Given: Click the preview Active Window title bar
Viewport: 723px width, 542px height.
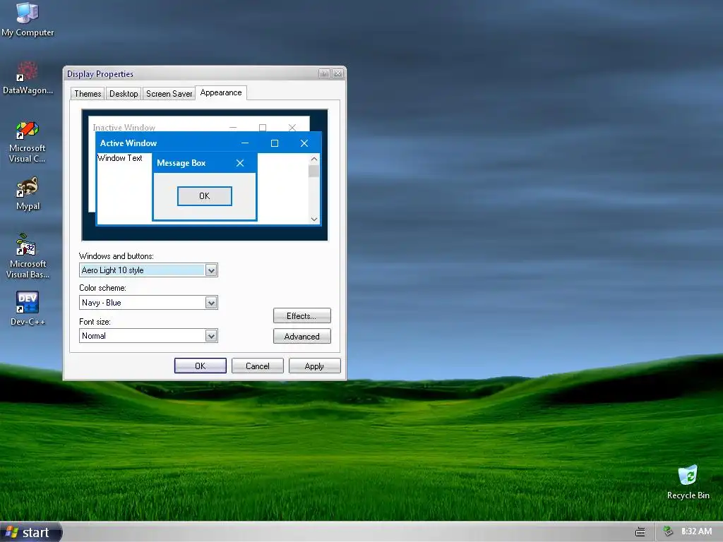Looking at the screenshot, I should [208, 143].
